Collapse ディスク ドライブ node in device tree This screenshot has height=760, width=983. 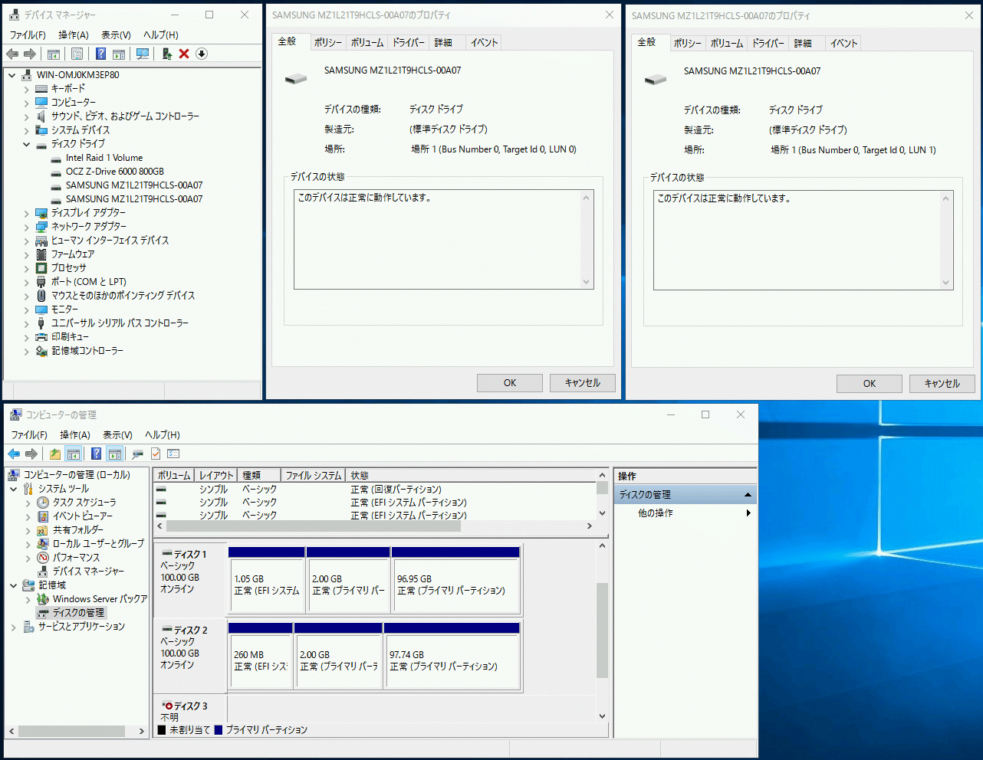pos(26,144)
